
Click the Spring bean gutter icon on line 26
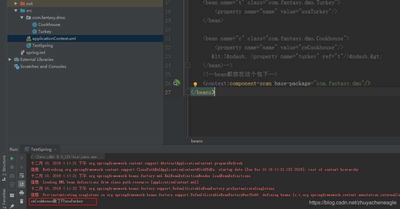(x=176, y=82)
